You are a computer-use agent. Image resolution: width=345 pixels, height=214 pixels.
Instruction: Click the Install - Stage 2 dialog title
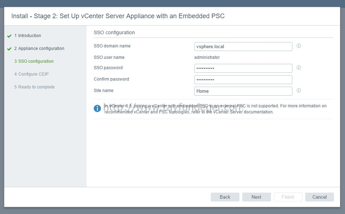coord(118,16)
